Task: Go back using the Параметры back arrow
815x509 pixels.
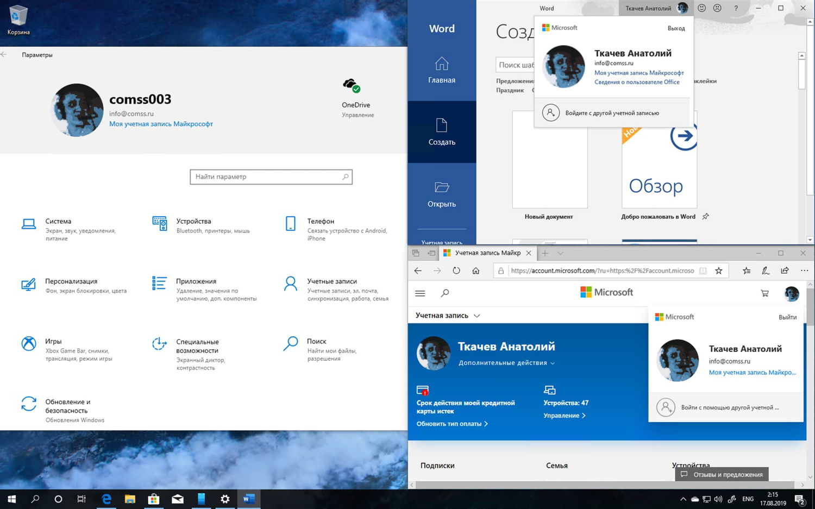Action: click(x=4, y=54)
